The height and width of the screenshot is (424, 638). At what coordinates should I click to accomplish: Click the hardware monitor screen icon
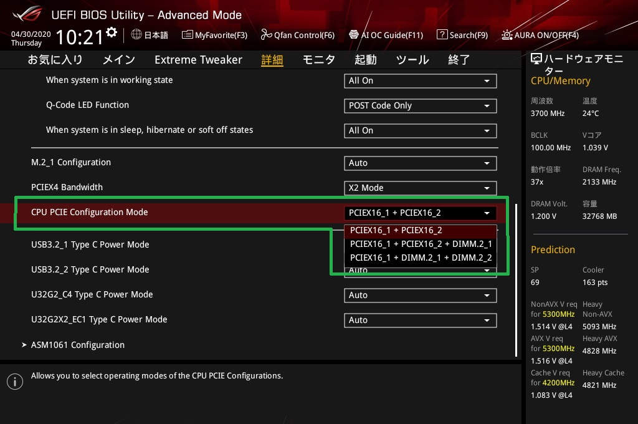(536, 59)
